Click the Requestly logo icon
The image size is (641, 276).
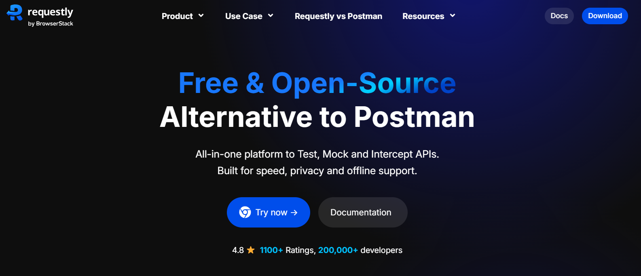tap(15, 13)
